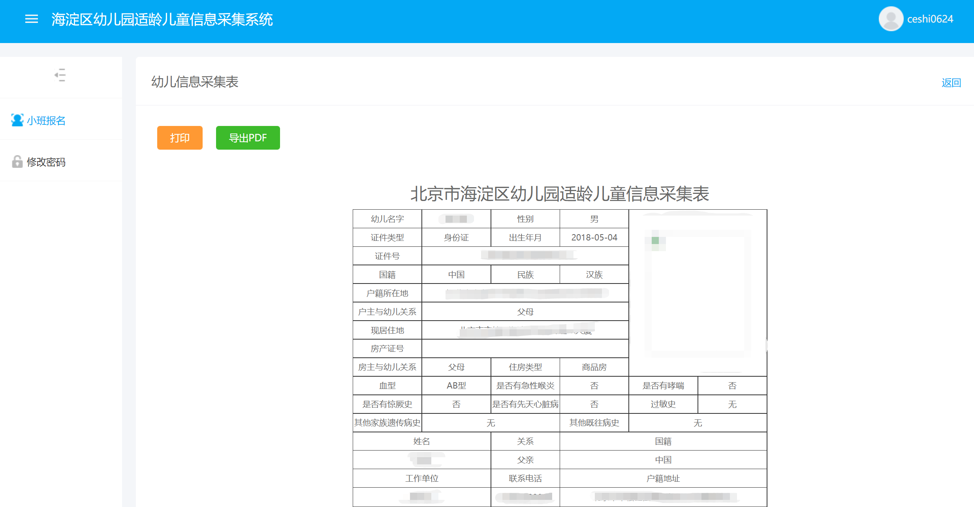Click the blood type AB型 cell
The width and height of the screenshot is (974, 507).
[456, 385]
